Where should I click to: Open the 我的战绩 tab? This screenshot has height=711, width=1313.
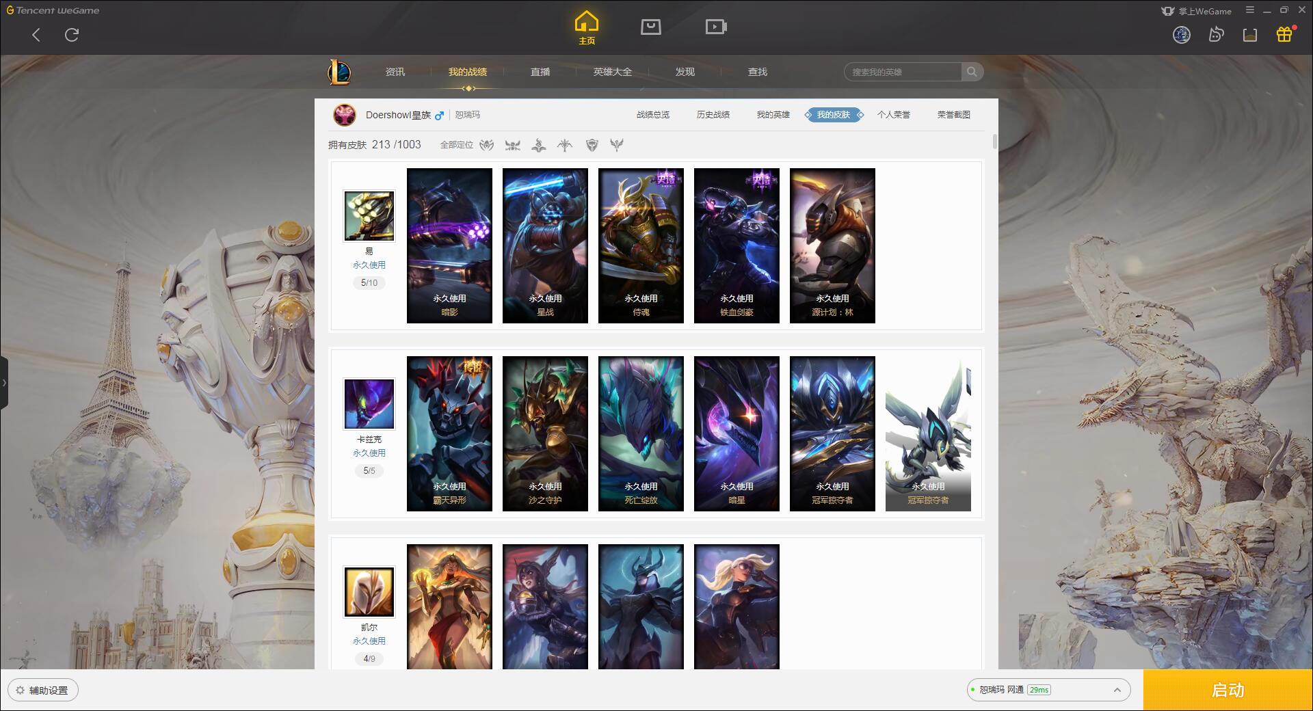468,72
